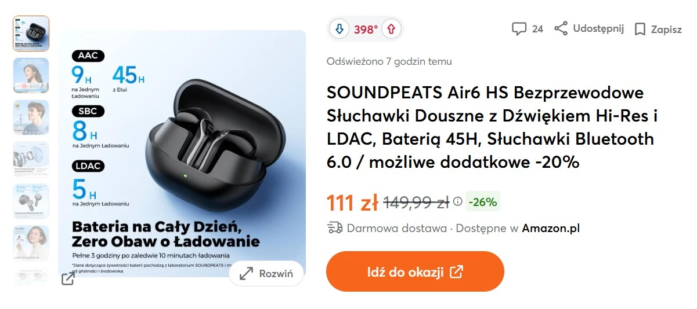Click the 398° temperature score
Screen dimensions: 697x309
pyautogui.click(x=366, y=29)
